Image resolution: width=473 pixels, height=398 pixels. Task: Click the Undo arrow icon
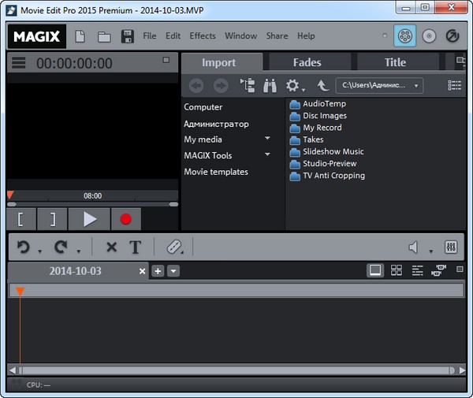[x=24, y=247]
